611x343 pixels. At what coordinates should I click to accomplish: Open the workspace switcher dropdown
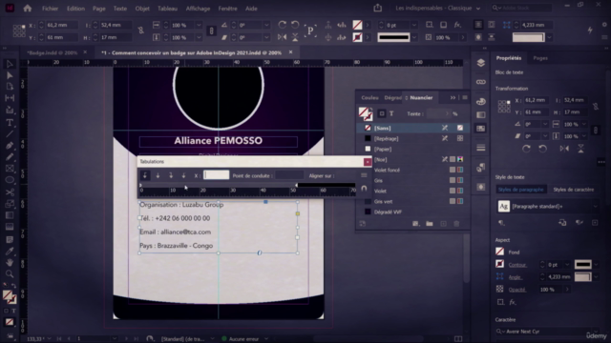[x=437, y=9]
